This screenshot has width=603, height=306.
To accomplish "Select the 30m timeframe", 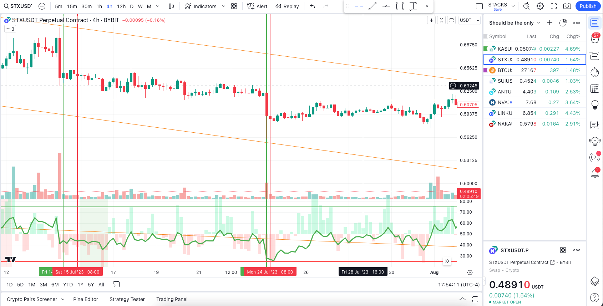I will 87,6.
